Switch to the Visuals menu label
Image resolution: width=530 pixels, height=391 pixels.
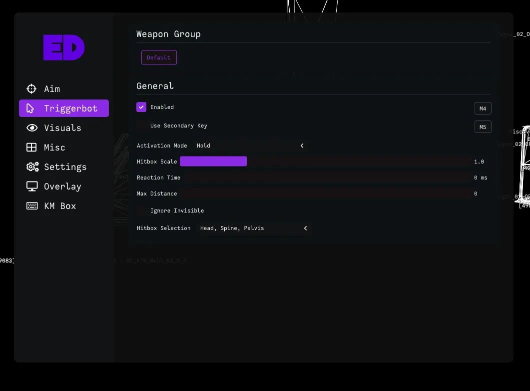tap(62, 128)
